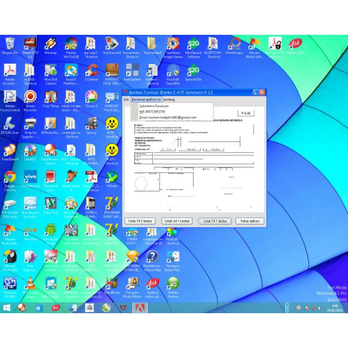This screenshot has height=348, width=348.
Task: Click the Cetak F4 1 lembar button
Action: [215, 221]
